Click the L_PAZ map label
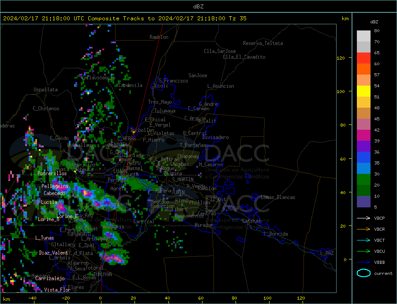 [x=327, y=253]
